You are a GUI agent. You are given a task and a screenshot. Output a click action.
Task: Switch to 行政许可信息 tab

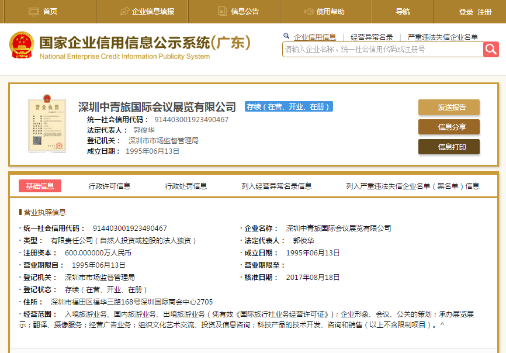(109, 186)
